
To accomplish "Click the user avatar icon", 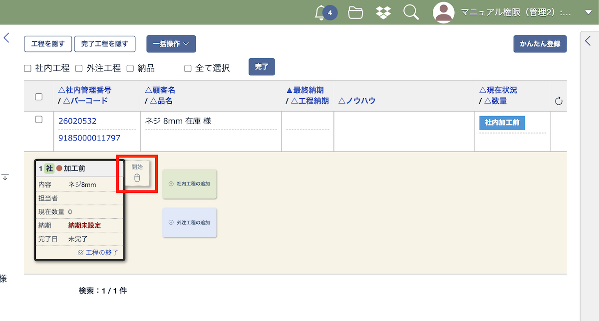I will pos(443,12).
